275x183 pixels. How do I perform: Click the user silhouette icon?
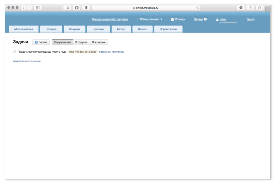click(217, 20)
